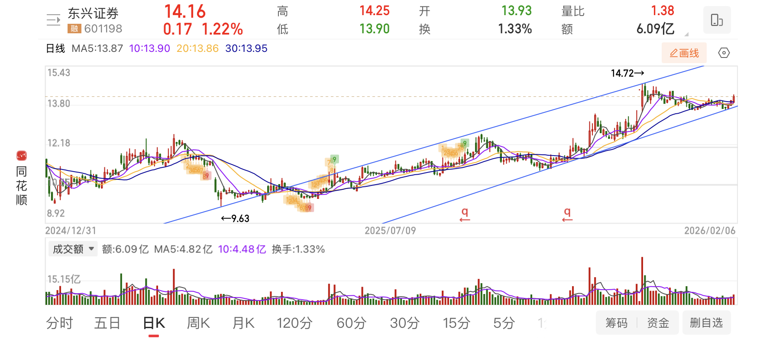Tap the turnover amount 6.09亿 header value
776x358 pixels.
(x=655, y=29)
